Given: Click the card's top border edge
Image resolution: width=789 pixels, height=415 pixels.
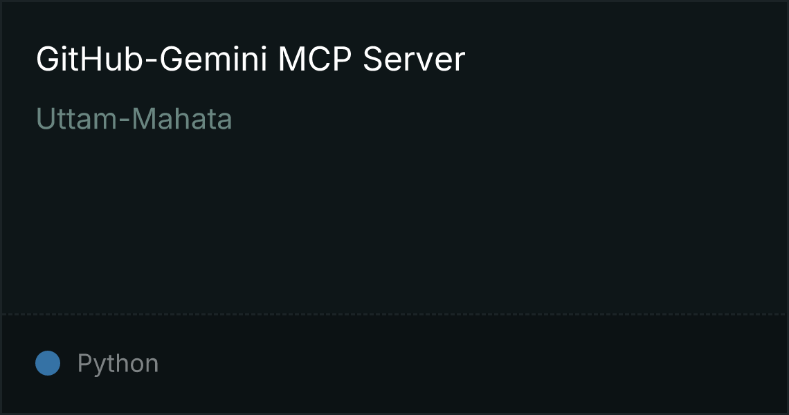Looking at the screenshot, I should 394,1.
